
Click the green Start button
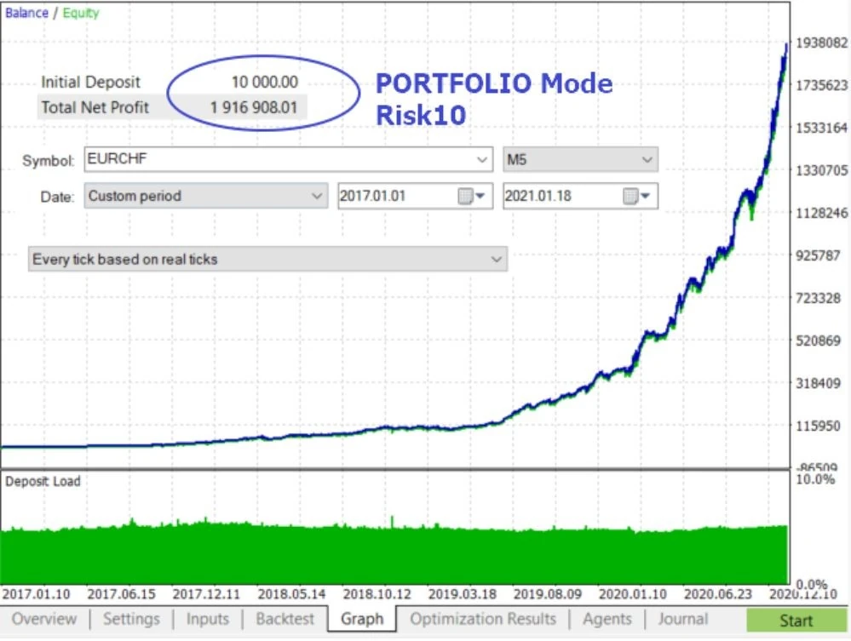pyautogui.click(x=796, y=621)
